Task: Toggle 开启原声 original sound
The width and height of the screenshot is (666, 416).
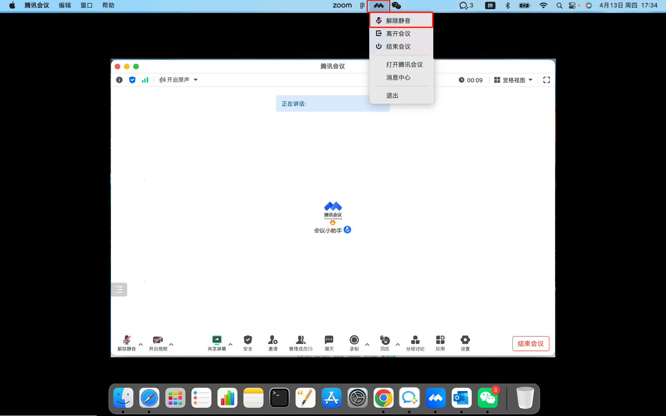Action: coord(174,80)
